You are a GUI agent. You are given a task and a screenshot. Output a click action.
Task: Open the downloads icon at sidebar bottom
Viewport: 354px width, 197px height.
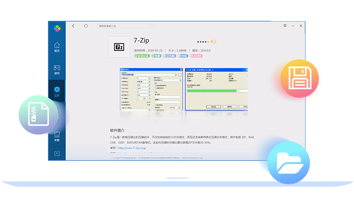(57, 153)
